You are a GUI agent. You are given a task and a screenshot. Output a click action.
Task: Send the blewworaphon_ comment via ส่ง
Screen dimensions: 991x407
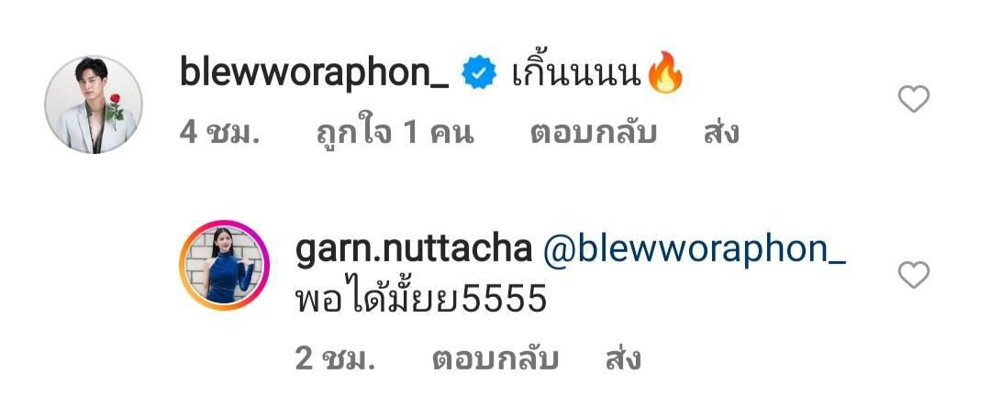[x=721, y=132]
